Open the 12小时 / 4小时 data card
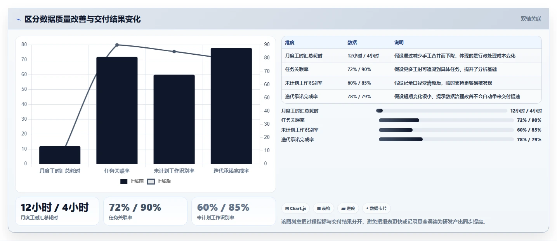The height and width of the screenshot is (241, 557). point(57,211)
